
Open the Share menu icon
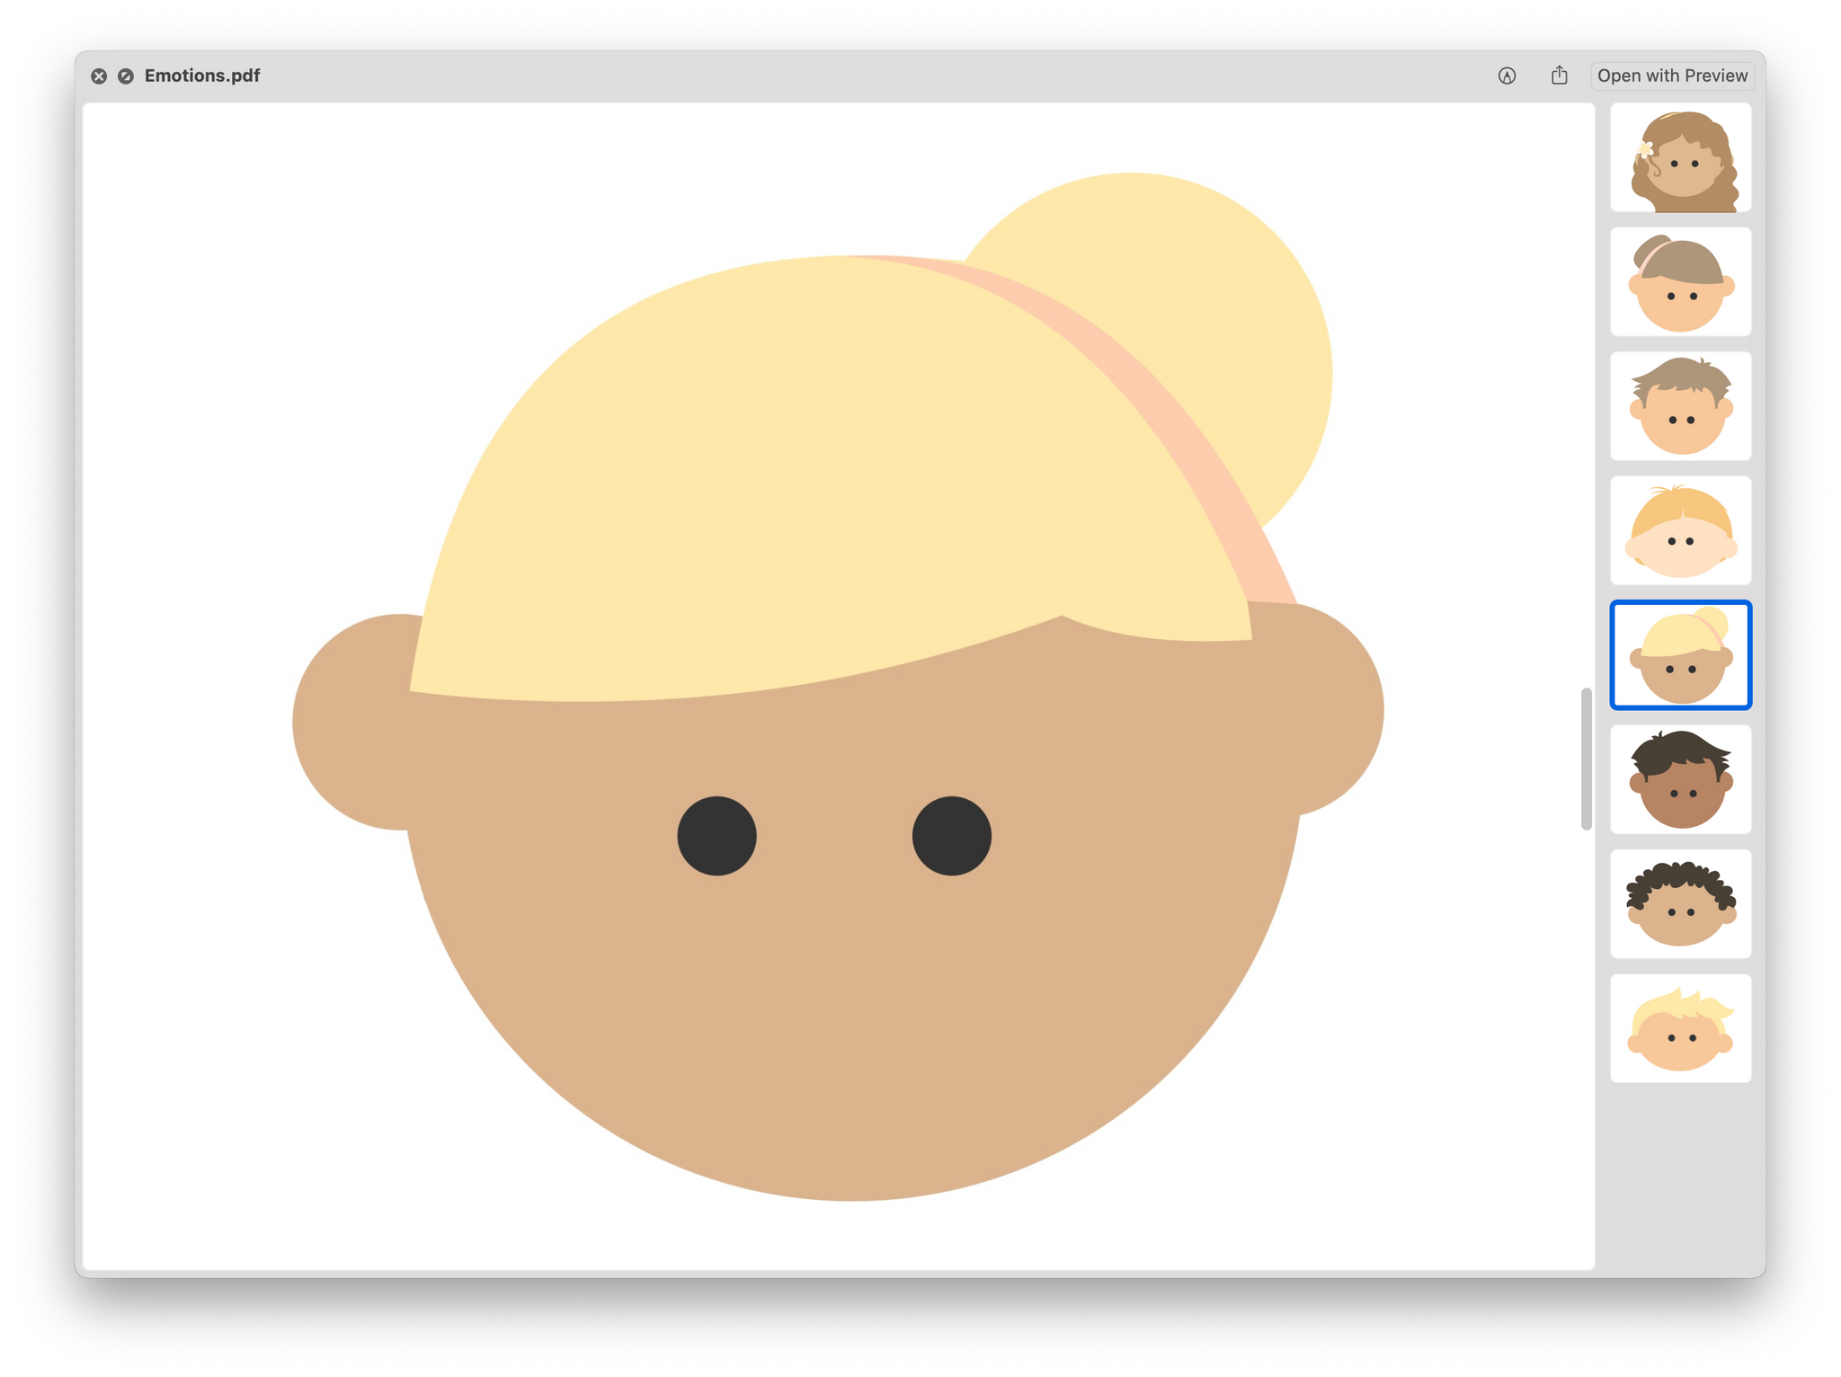(1559, 76)
